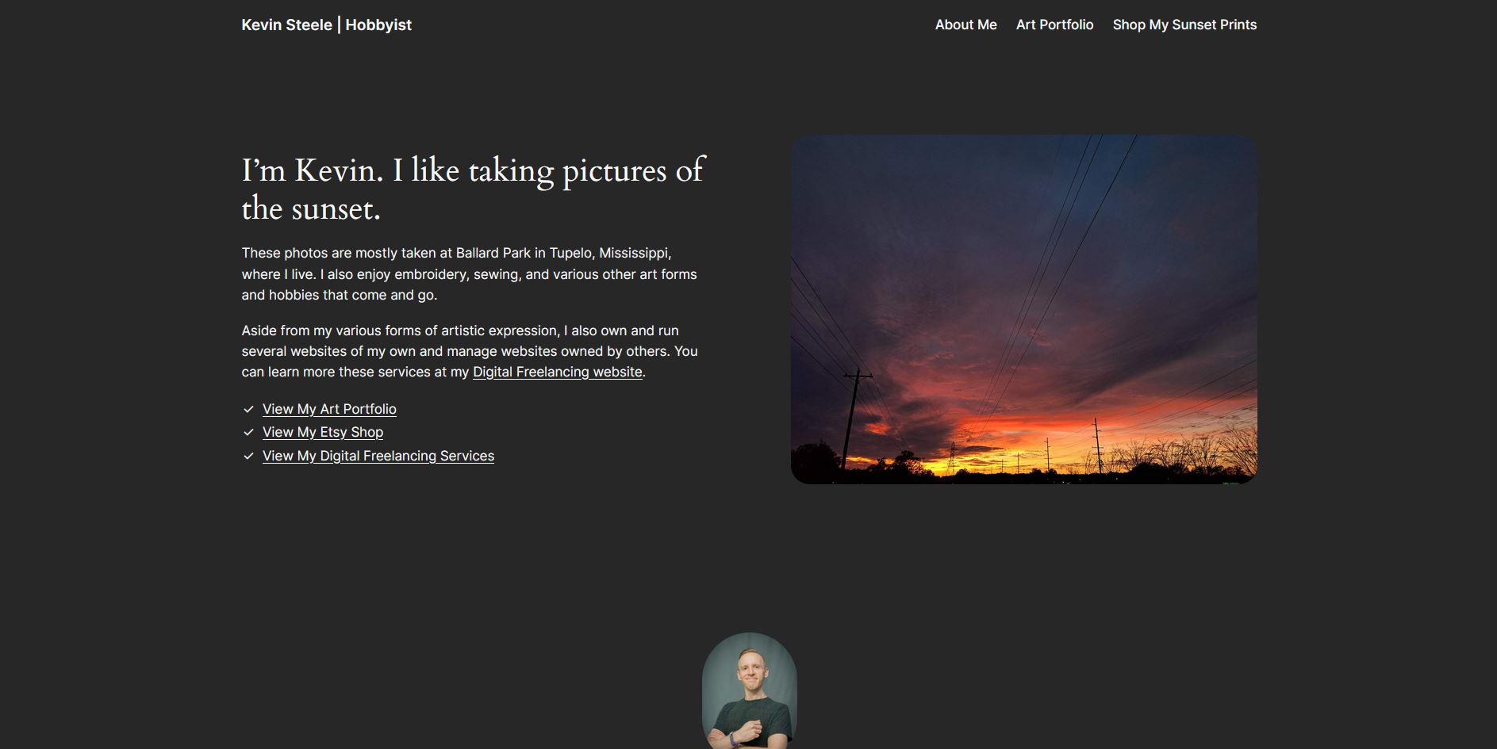Click the word Hobbyist in the header

click(378, 25)
